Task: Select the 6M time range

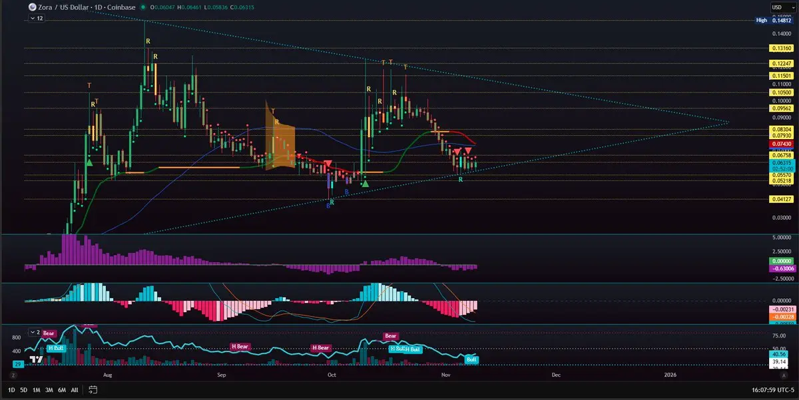Action: [x=62, y=389]
